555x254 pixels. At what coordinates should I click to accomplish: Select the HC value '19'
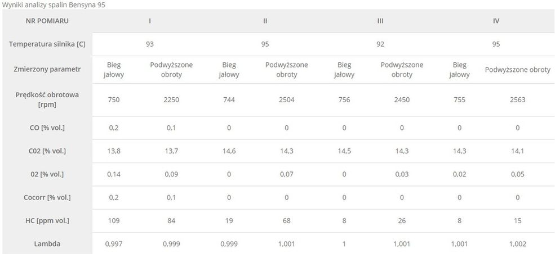click(229, 221)
